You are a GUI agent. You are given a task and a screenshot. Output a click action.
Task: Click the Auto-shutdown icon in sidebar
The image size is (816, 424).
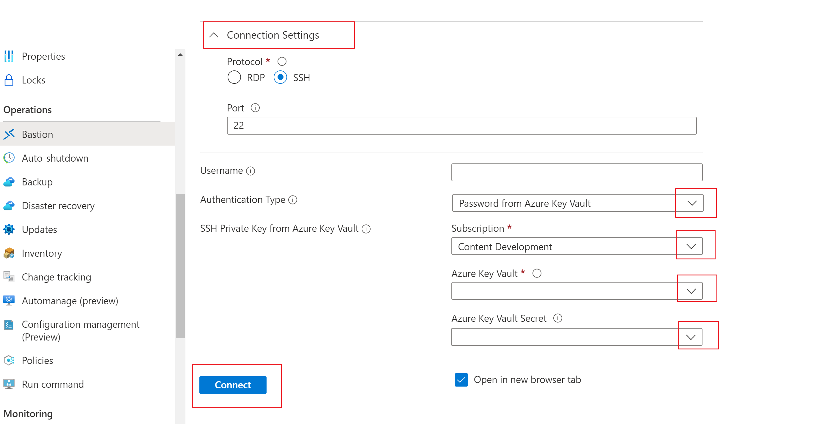point(10,158)
